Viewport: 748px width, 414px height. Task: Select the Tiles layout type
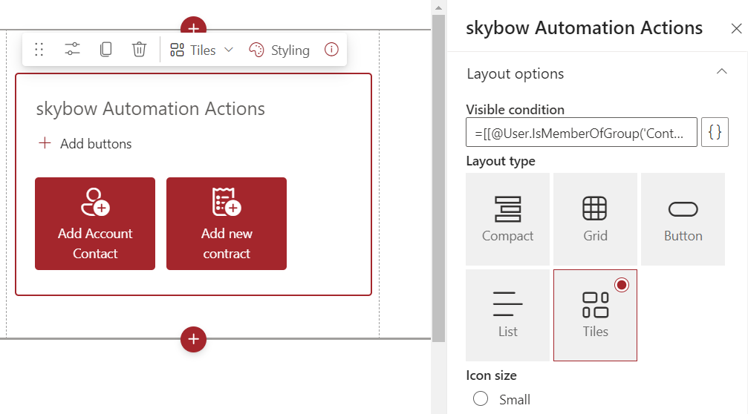point(595,315)
